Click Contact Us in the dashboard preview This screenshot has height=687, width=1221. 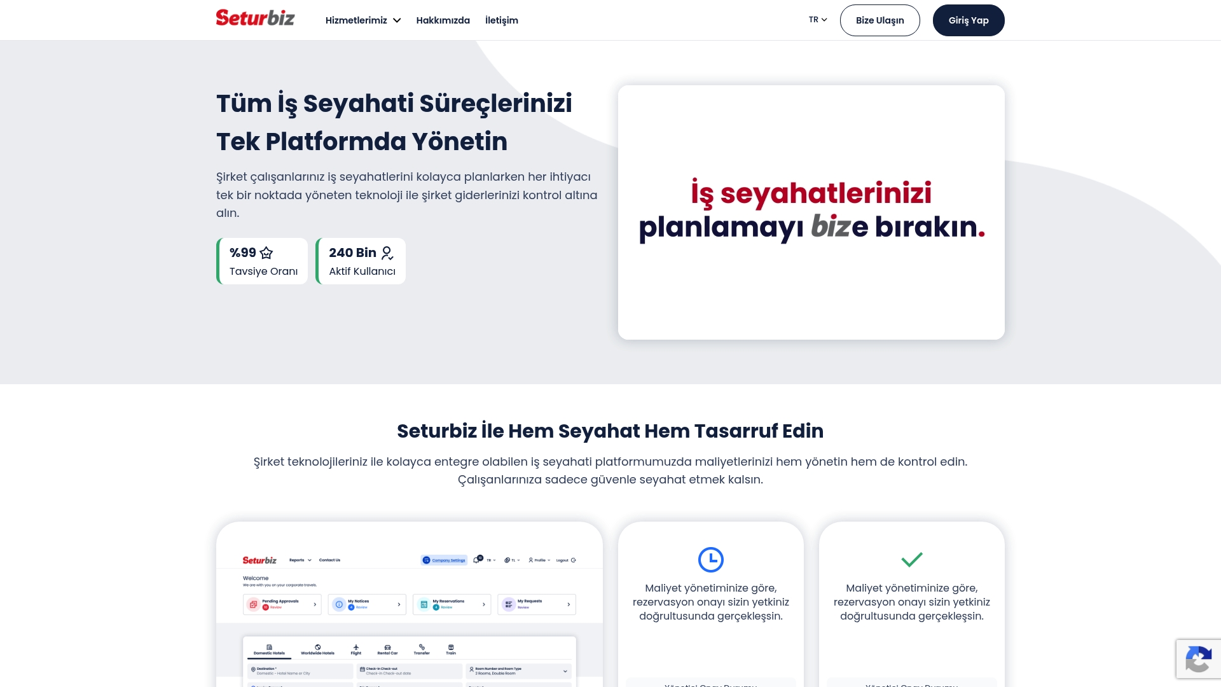[329, 560]
